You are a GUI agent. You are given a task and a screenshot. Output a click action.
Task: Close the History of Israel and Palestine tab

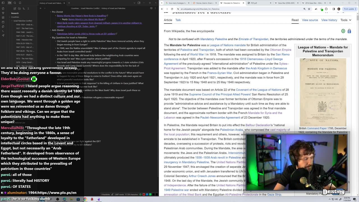pos(64,3)
